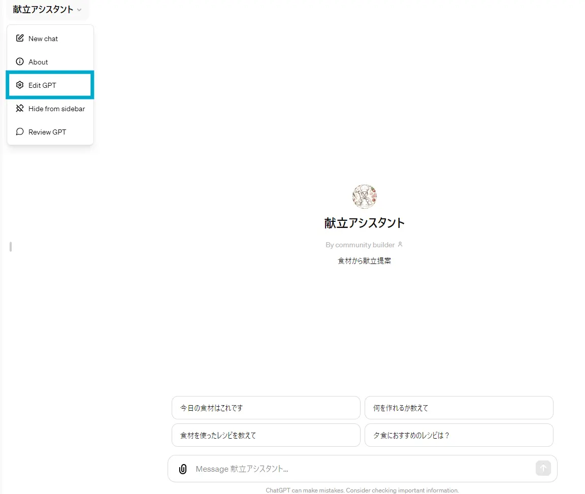Click the 食材を使ったレシピを教えて suggestion
The height and width of the screenshot is (494, 585).
pos(266,435)
